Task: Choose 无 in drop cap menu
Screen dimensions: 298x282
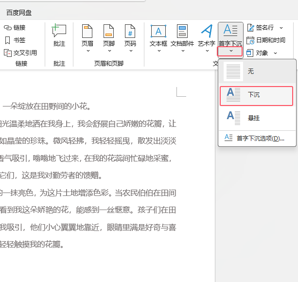Action: (257, 71)
